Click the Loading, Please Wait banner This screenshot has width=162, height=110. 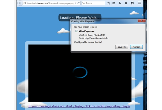click(x=80, y=18)
